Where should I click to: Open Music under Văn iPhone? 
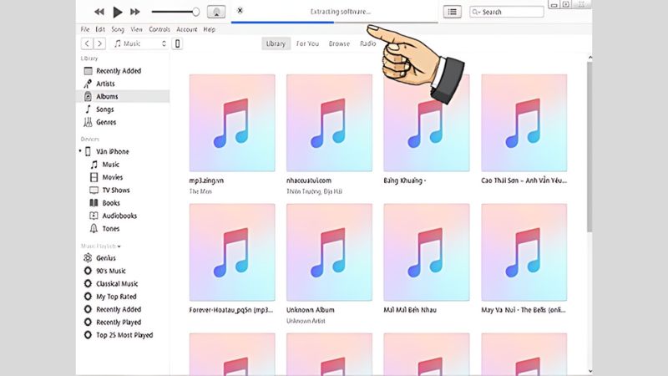point(110,165)
